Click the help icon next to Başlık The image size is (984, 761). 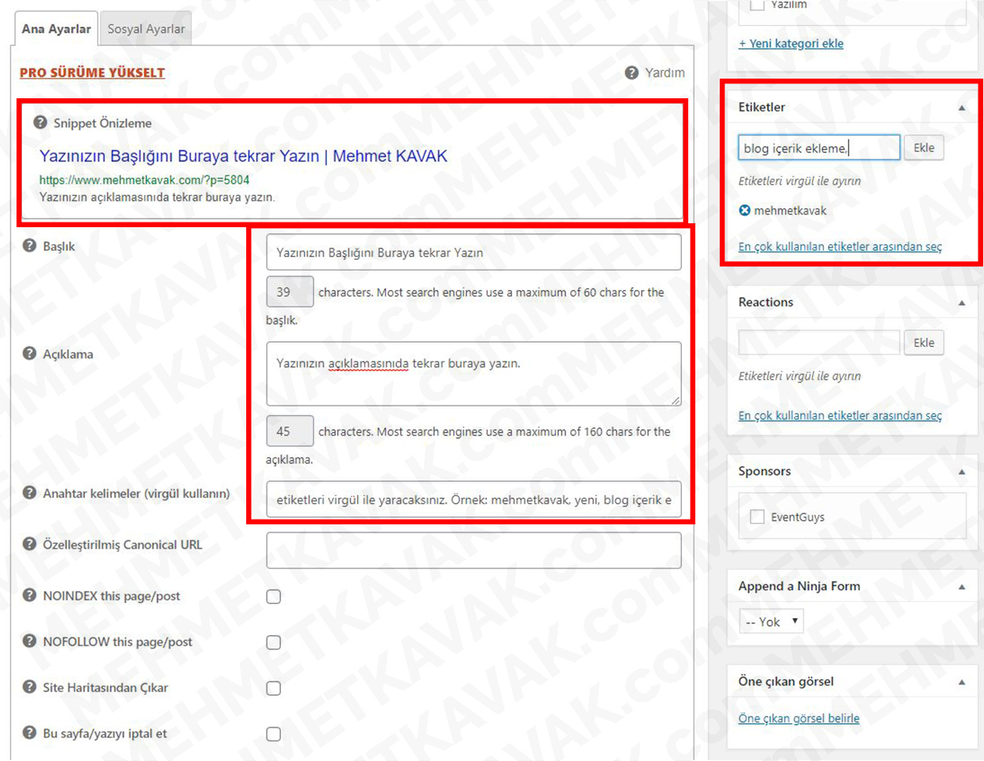tap(30, 246)
